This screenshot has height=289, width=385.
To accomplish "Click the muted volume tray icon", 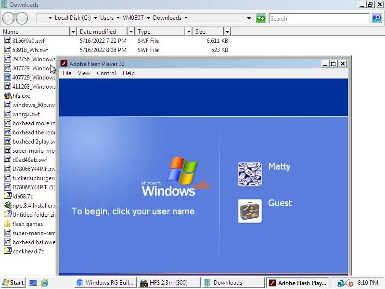I will click(x=349, y=283).
